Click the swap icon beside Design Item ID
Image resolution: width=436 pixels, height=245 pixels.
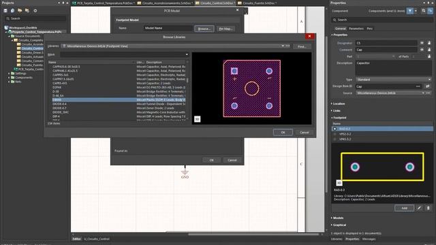click(428, 86)
